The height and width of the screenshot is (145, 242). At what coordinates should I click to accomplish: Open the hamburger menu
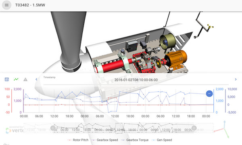pos(6,5)
